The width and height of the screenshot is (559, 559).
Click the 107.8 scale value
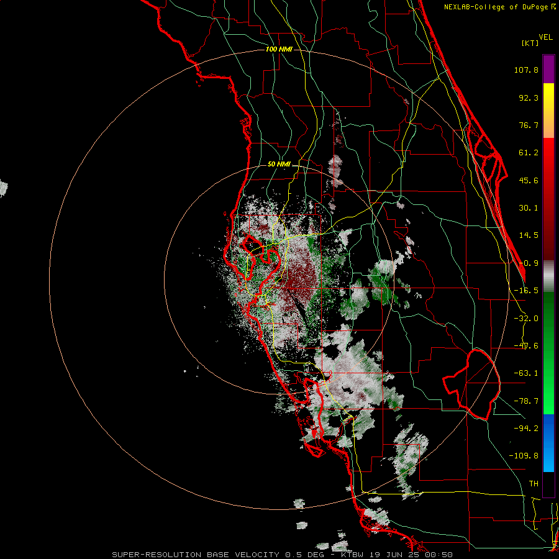click(526, 70)
